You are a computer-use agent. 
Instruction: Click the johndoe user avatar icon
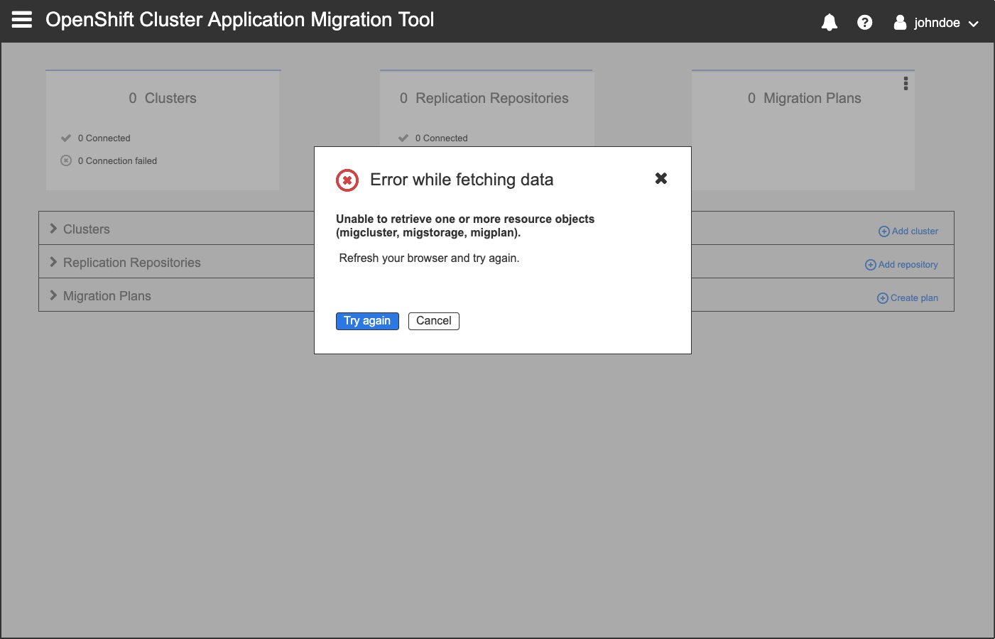click(899, 21)
